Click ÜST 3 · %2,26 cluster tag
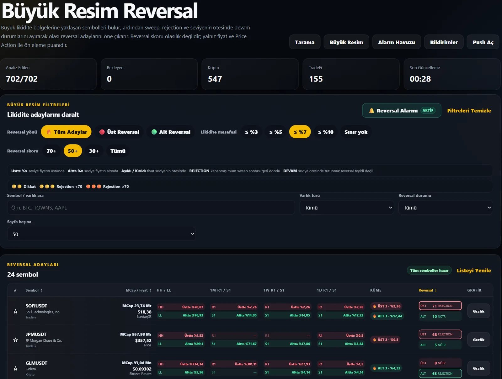The image size is (502, 379). point(387,306)
